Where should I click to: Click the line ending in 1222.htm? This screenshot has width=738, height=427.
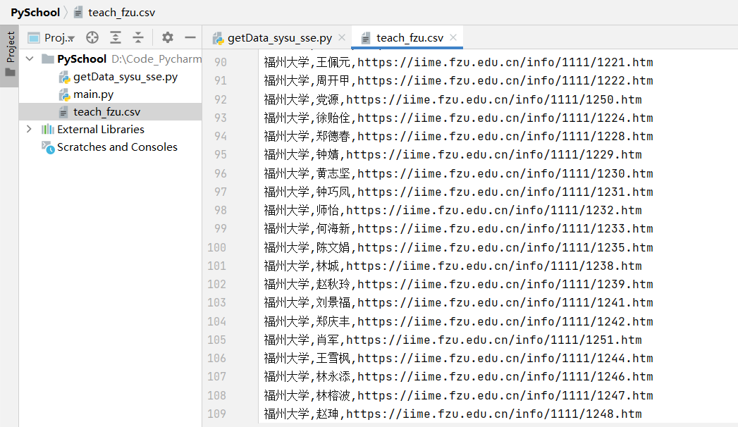click(x=458, y=81)
